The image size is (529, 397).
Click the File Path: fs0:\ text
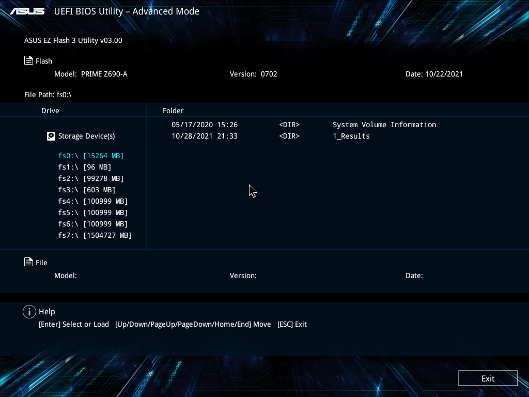click(x=48, y=95)
